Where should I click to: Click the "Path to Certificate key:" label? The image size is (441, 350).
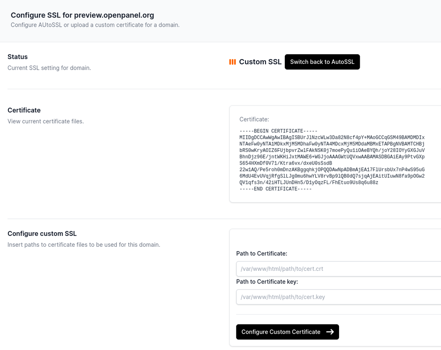(x=267, y=282)
